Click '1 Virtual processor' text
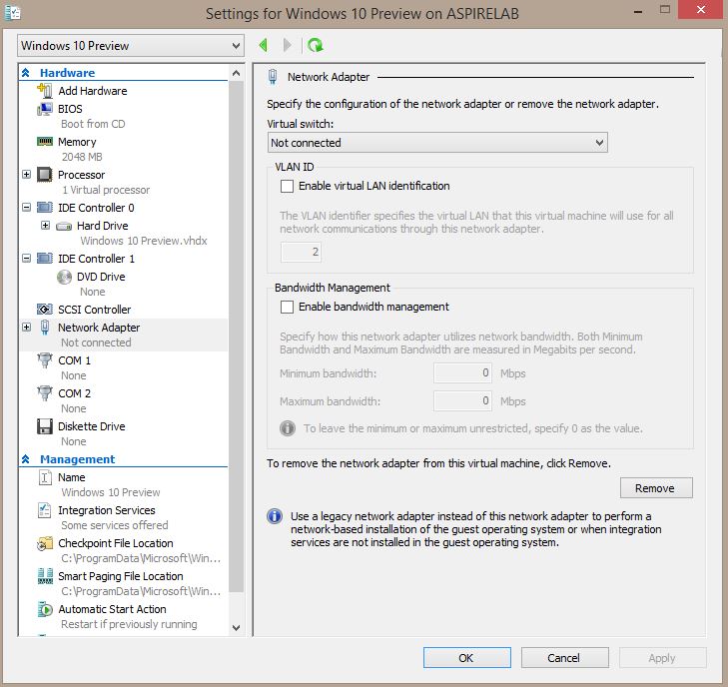728x687 pixels. click(x=106, y=190)
